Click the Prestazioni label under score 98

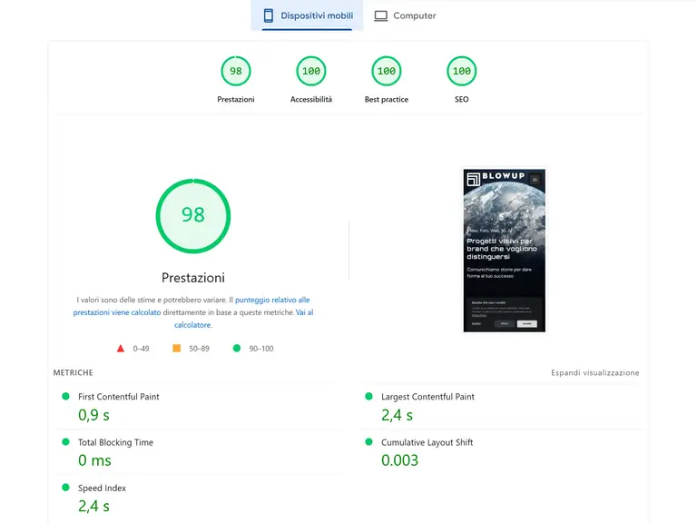pyautogui.click(x=236, y=99)
